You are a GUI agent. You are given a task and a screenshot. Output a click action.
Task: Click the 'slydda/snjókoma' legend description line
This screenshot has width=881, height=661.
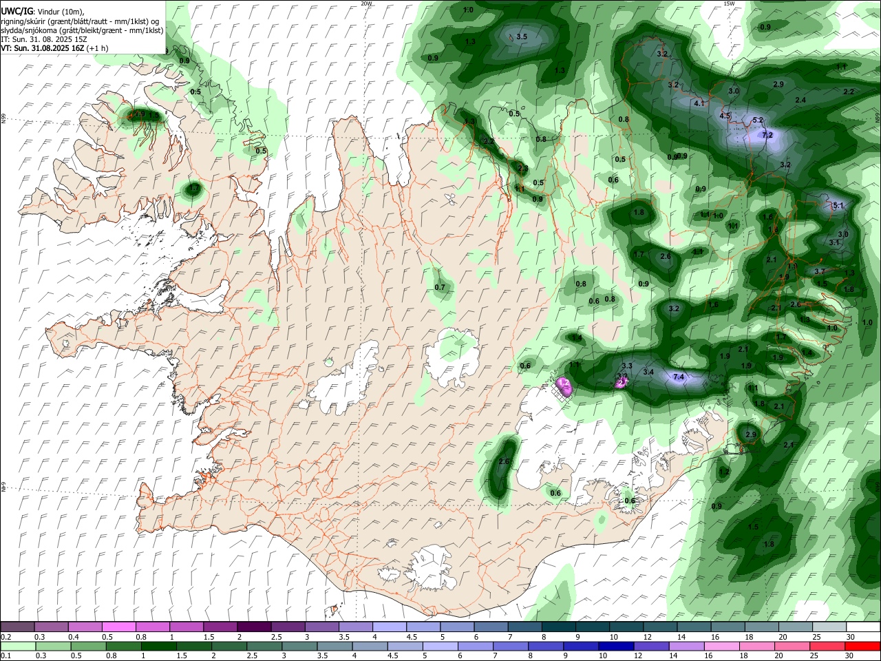tap(82, 31)
